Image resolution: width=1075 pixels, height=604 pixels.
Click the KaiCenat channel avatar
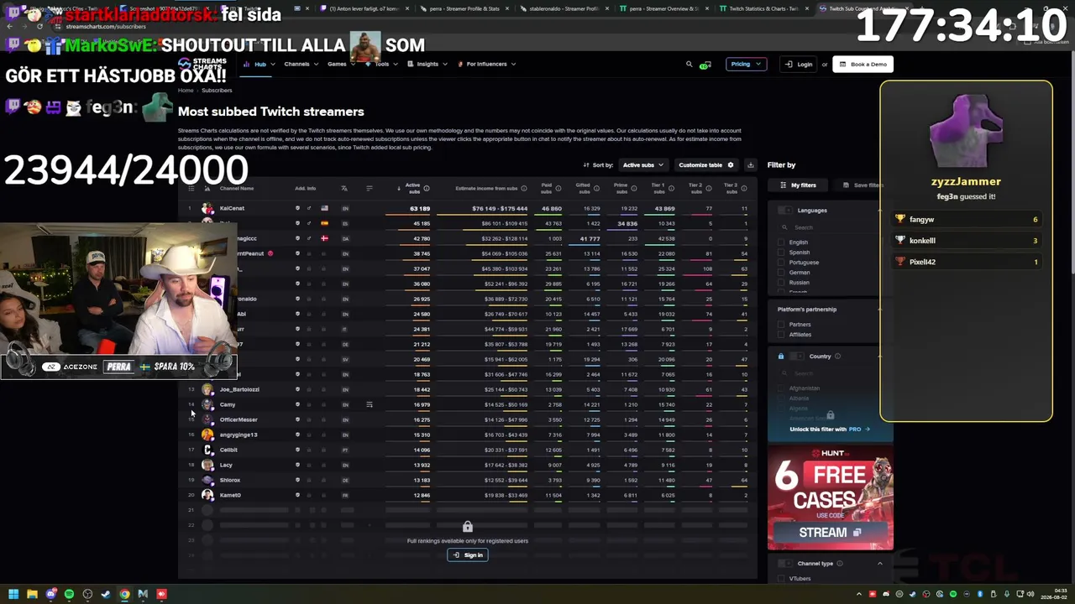click(207, 208)
